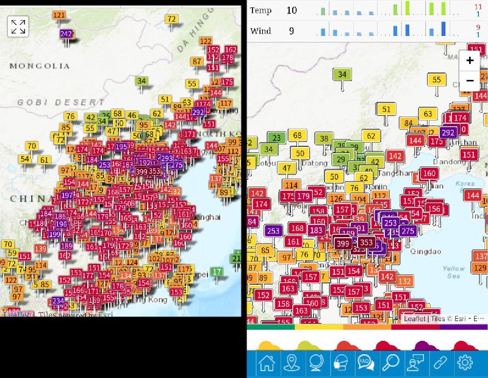The width and height of the screenshot is (488, 378).
Task: Click the green 34 marker on right map
Action: (342, 75)
